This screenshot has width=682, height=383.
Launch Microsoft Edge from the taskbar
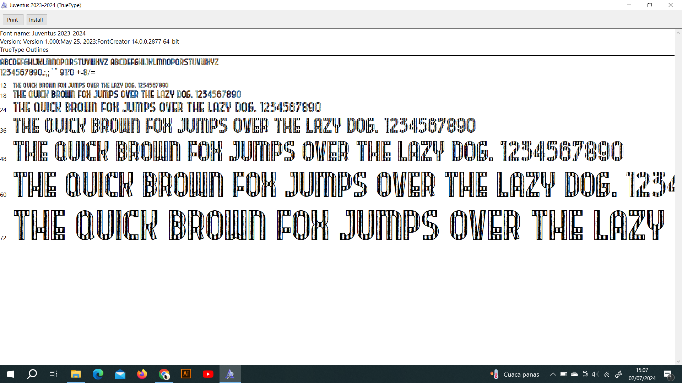tap(98, 374)
